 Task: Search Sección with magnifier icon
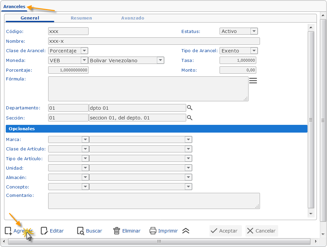[x=190, y=118]
